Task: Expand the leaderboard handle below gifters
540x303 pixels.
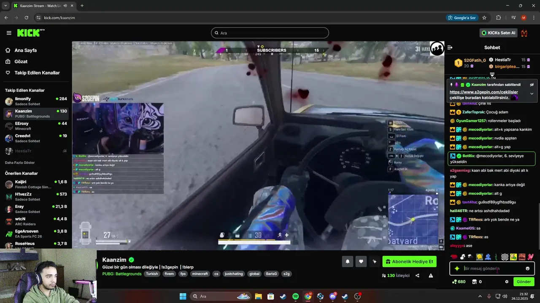Action: (x=492, y=74)
